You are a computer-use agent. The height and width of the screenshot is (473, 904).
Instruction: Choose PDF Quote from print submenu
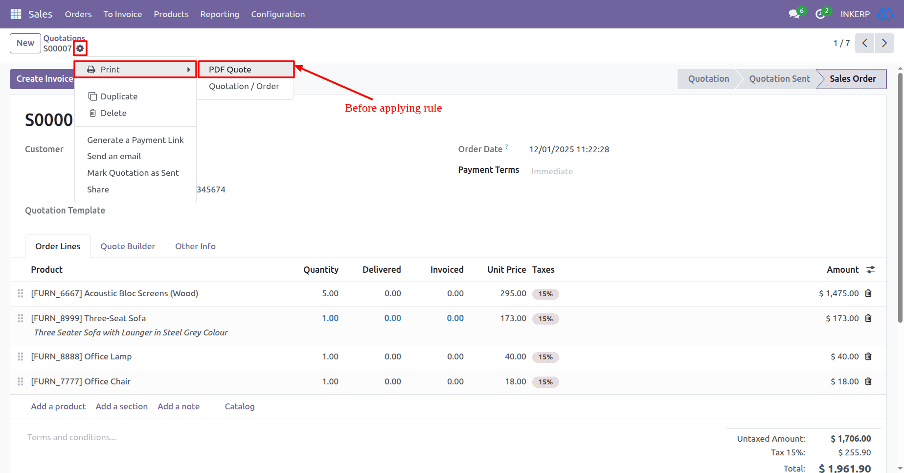pos(246,70)
